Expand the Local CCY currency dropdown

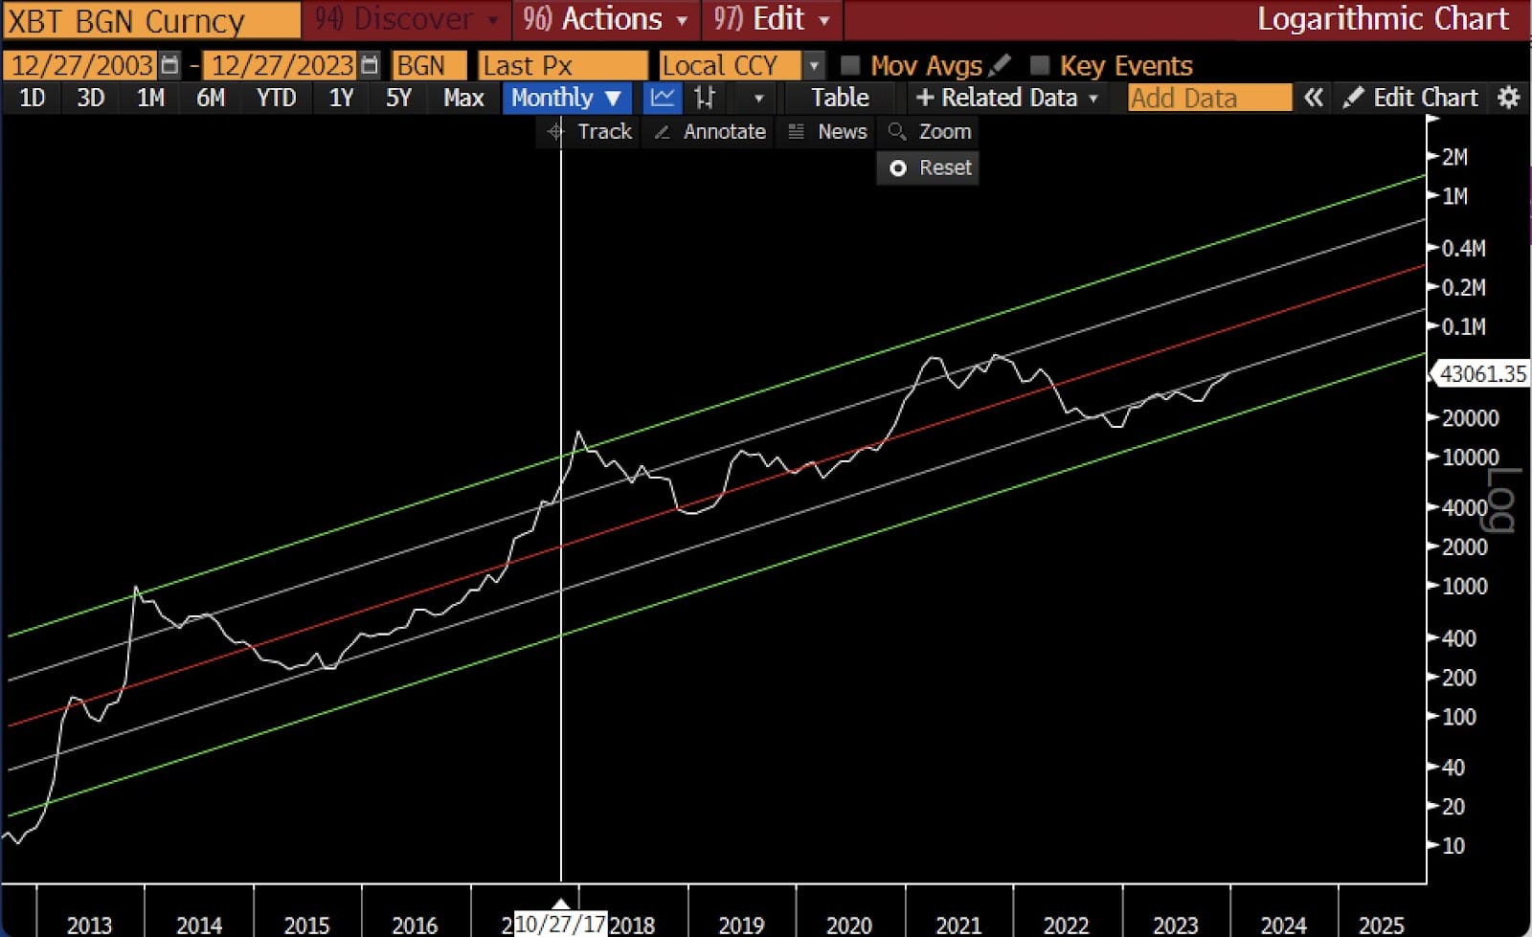[813, 65]
